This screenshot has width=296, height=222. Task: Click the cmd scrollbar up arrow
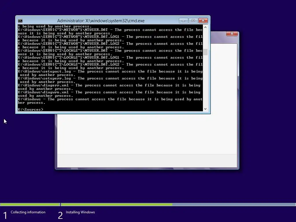pyautogui.click(x=206, y=27)
